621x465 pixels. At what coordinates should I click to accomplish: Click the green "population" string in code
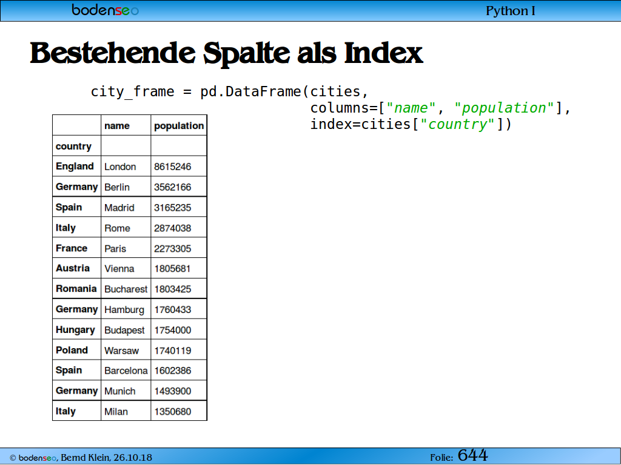504,108
